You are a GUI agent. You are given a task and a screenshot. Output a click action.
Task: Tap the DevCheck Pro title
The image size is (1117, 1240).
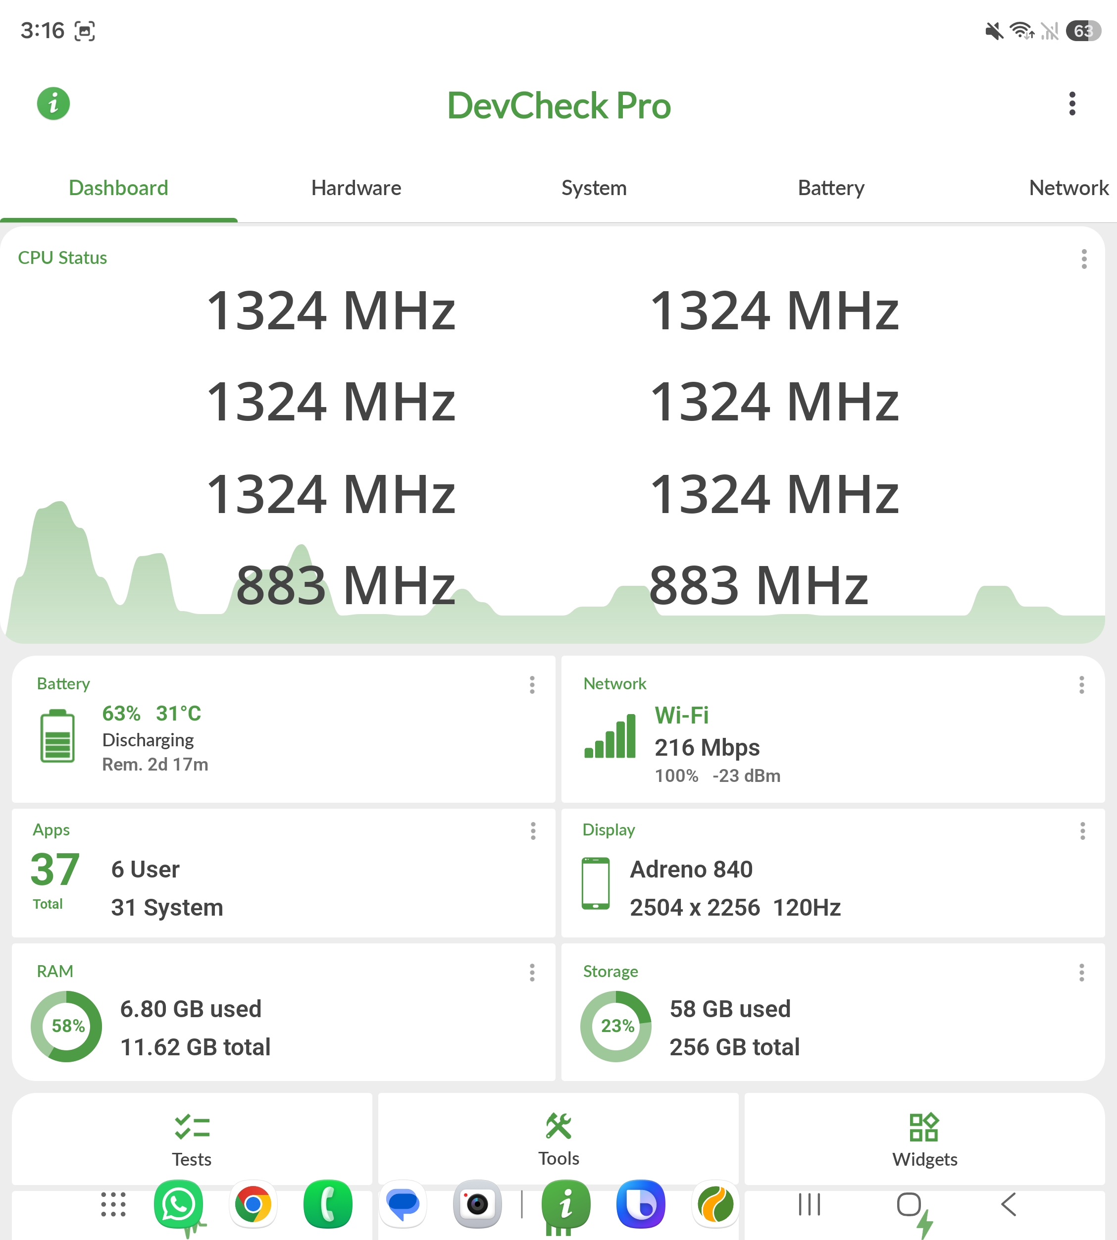click(x=558, y=105)
